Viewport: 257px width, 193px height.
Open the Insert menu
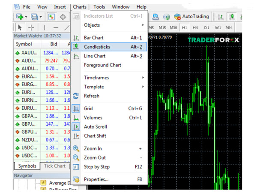pyautogui.click(x=60, y=7)
